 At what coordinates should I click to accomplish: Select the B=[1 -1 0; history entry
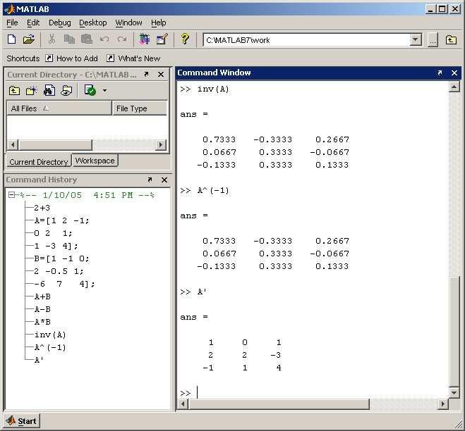tap(61, 258)
